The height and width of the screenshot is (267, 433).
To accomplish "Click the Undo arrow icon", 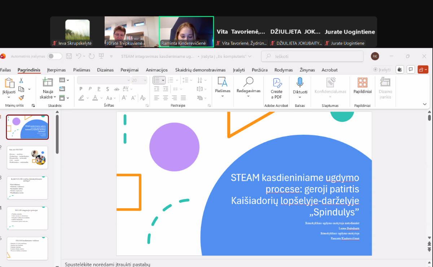I will pos(78,56).
